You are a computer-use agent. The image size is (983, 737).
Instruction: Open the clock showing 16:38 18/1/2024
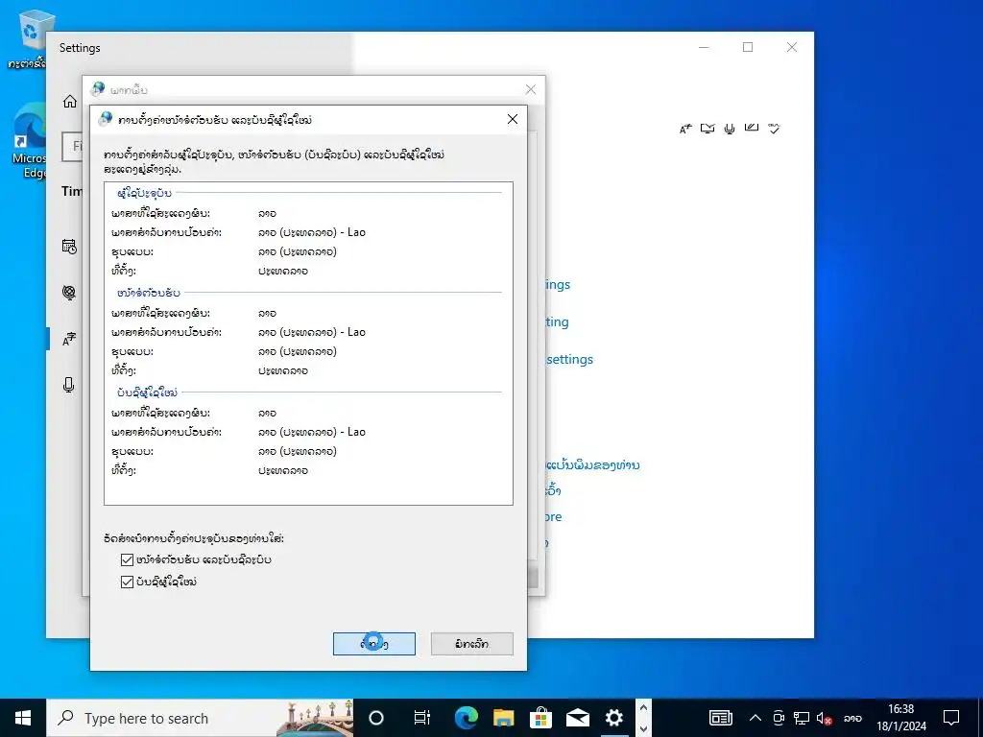coord(900,718)
